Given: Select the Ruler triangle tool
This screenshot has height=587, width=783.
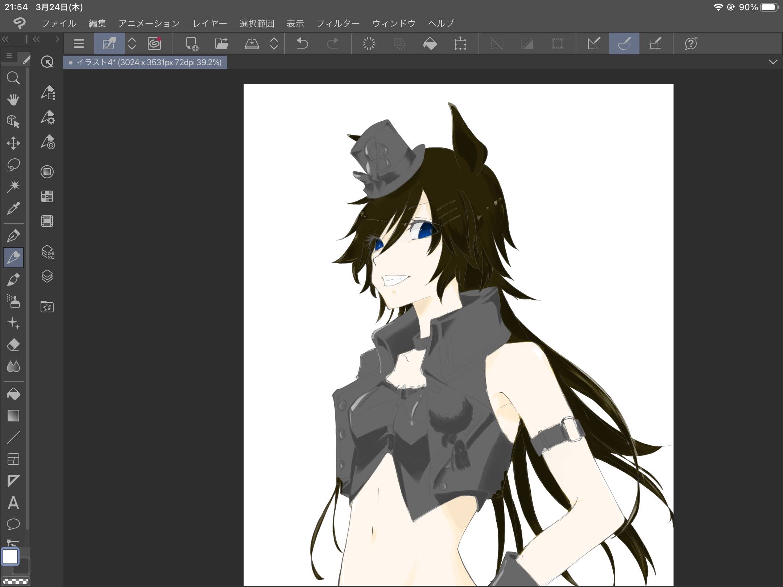Looking at the screenshot, I should 13,481.
